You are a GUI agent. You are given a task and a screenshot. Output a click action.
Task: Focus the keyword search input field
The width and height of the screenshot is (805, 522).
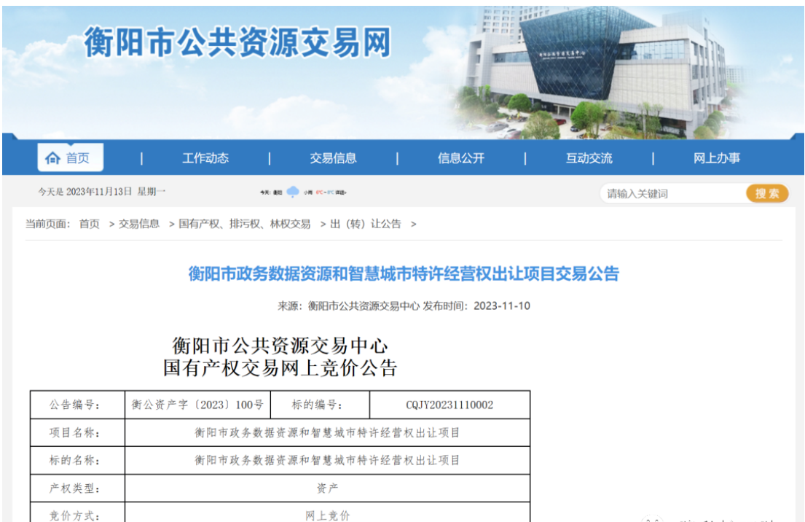[672, 193]
